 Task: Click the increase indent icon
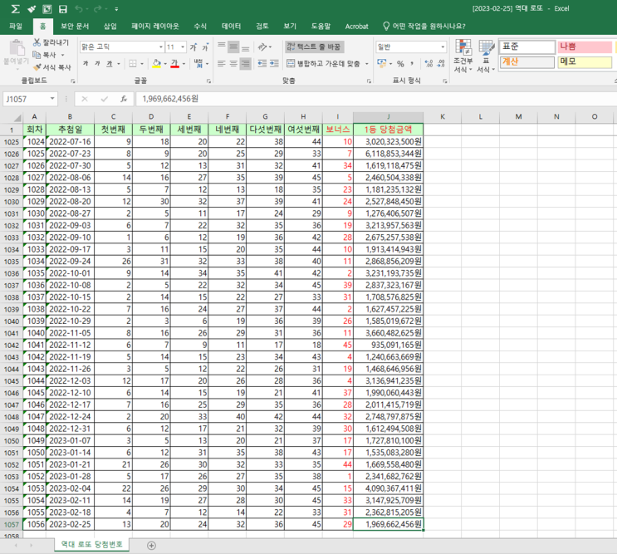point(274,63)
